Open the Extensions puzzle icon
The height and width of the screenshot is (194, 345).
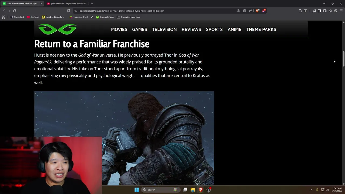(x=300, y=11)
